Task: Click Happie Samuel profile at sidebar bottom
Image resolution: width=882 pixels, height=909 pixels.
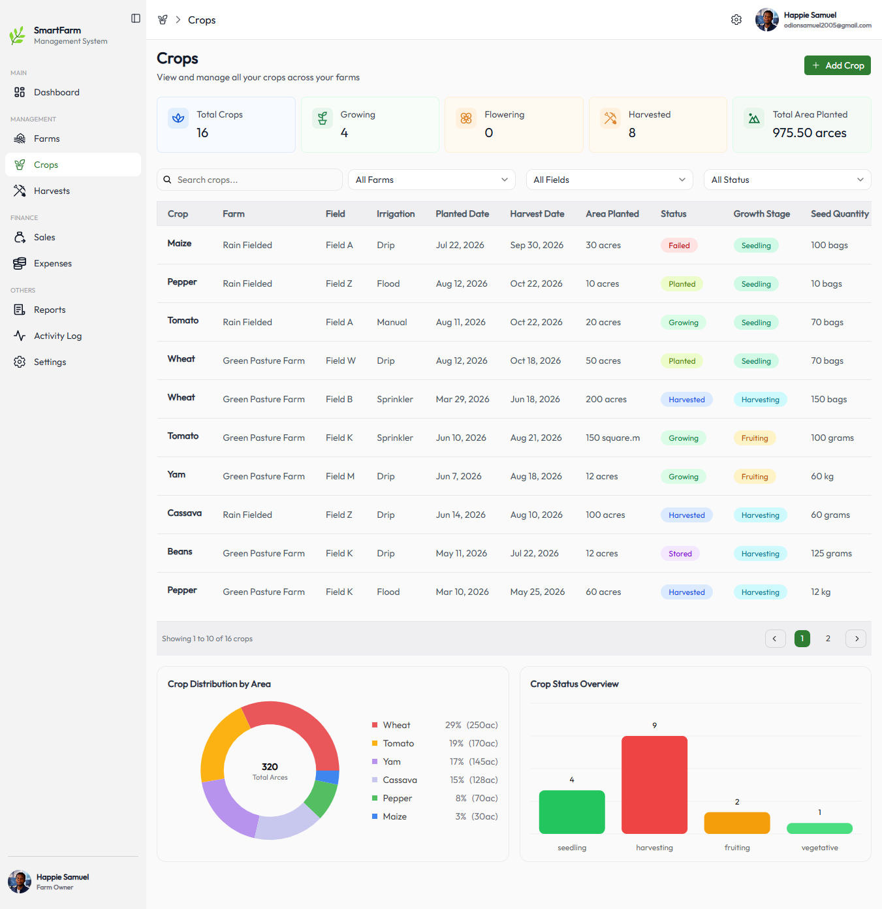Action: [50, 882]
